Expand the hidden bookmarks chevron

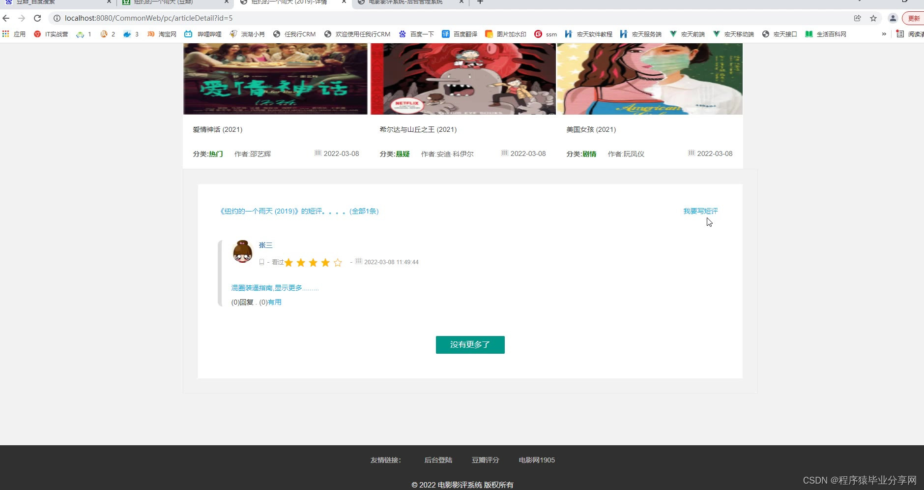884,34
